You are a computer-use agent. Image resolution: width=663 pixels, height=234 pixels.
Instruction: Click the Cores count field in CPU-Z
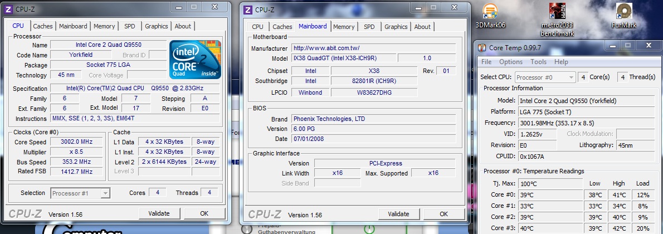pyautogui.click(x=158, y=193)
